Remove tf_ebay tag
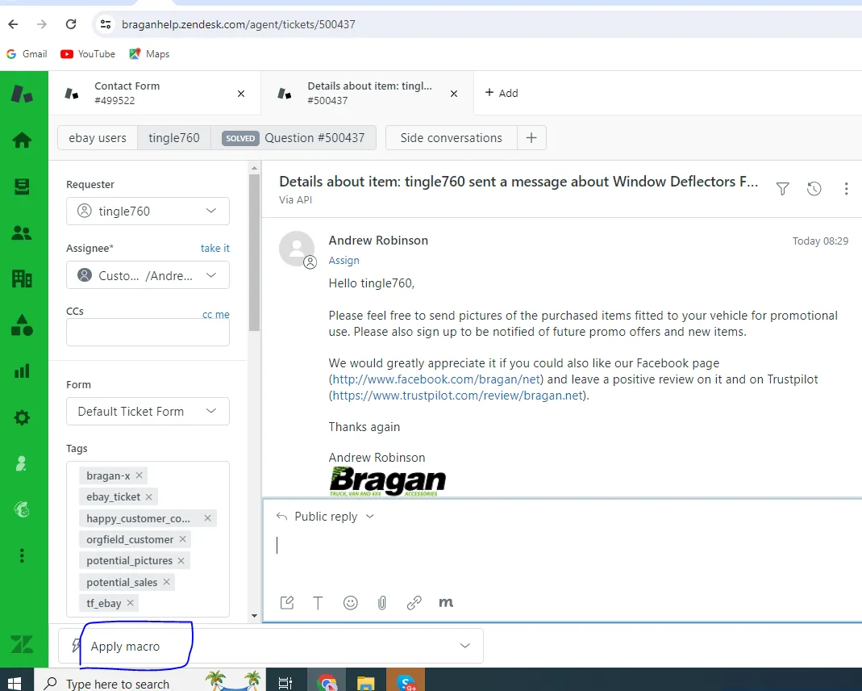Screen dimensions: 862x691 click(x=131, y=603)
